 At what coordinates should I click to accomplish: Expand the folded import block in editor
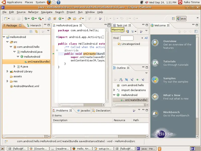pos(57,37)
